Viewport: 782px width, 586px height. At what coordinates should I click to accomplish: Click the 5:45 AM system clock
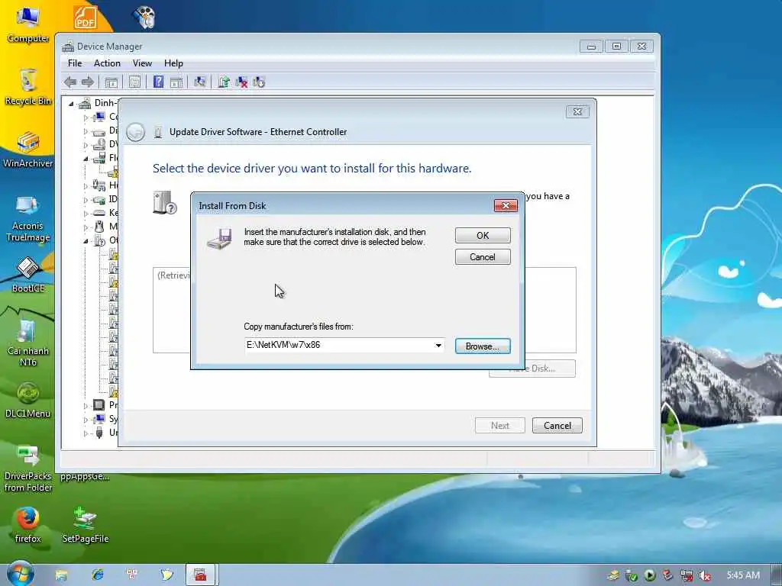[x=743, y=575]
